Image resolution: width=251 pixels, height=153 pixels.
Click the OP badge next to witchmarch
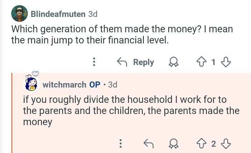coord(95,85)
